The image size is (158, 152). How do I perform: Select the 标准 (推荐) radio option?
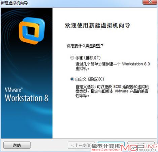click(72, 58)
